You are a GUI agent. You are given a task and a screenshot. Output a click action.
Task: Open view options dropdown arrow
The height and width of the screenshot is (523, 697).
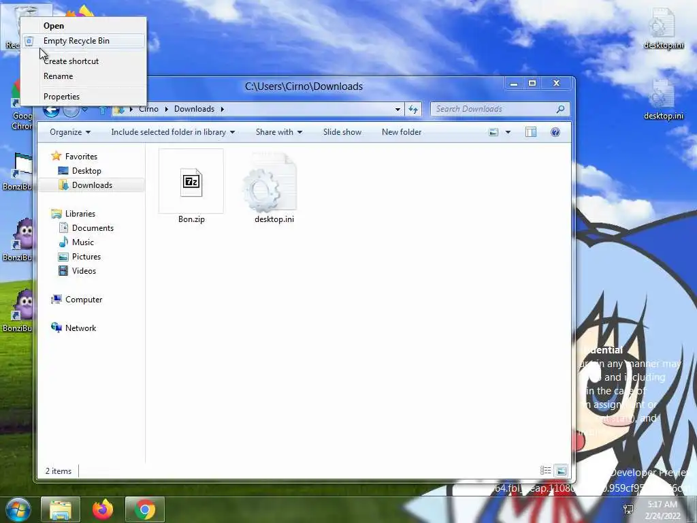508,132
